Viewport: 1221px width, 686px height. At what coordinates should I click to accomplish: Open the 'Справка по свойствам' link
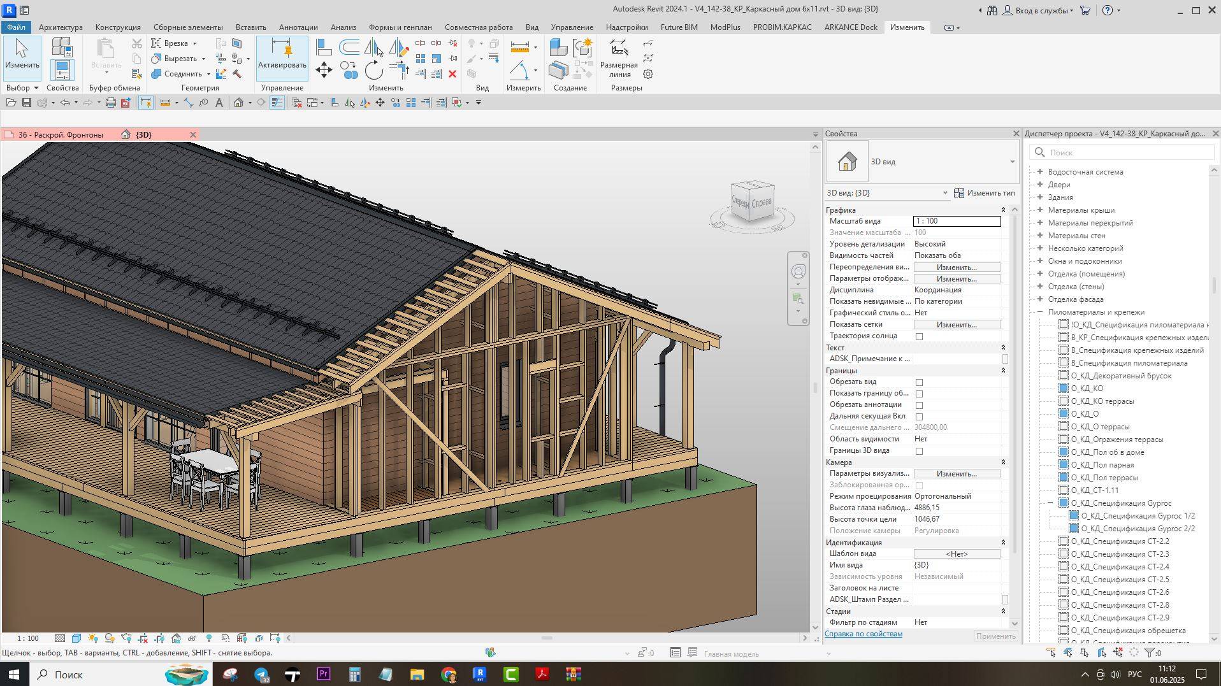(863, 634)
